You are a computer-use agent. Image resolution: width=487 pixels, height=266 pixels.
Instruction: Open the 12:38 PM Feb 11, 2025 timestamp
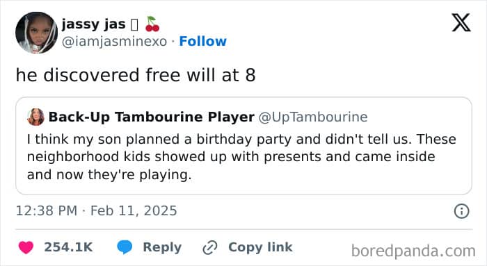pyautogui.click(x=96, y=211)
